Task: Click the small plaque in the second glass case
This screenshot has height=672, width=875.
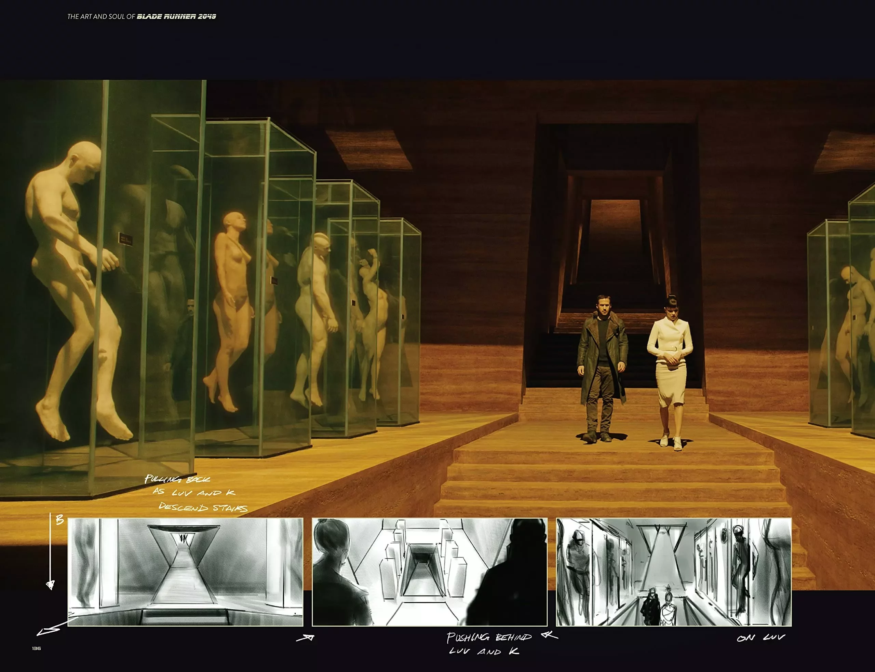Action: (x=274, y=280)
